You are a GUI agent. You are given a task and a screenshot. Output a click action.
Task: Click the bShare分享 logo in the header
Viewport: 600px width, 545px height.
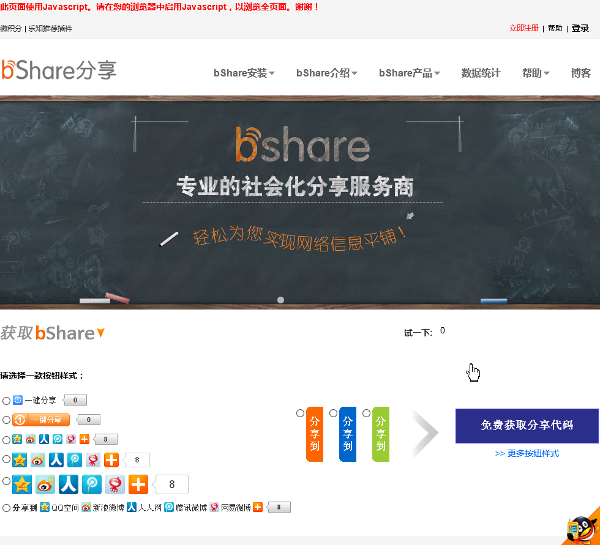59,70
